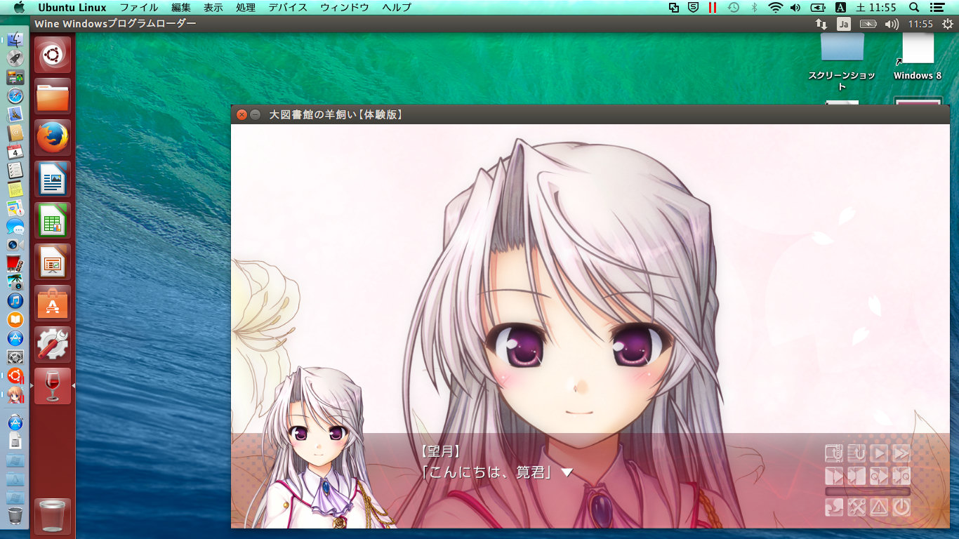Screen dimensions: 959x539
Task: Open Spotlight search magnifier in Mac menu bar
Action: click(914, 7)
